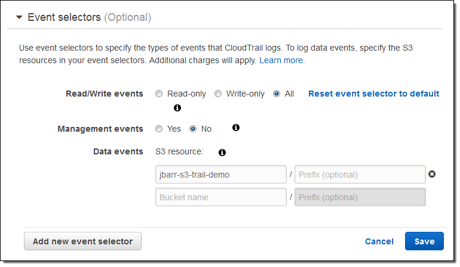Click info icon next to Management events

235,128
